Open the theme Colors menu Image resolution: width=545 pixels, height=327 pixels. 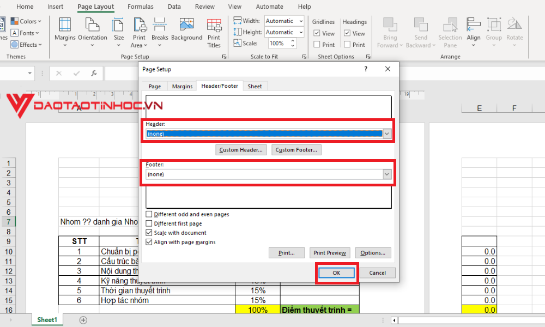[x=26, y=21]
